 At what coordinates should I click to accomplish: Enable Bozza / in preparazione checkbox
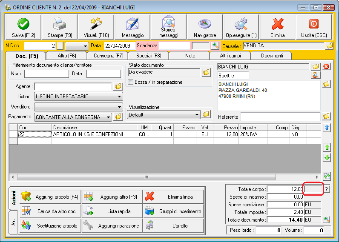click(x=131, y=82)
